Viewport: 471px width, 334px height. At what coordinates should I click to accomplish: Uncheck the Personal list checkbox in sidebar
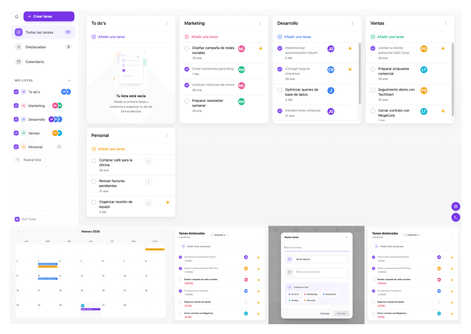point(16,147)
